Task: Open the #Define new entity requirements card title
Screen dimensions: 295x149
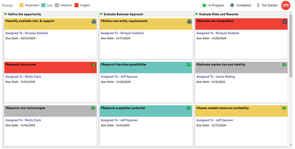Action: click(124, 21)
